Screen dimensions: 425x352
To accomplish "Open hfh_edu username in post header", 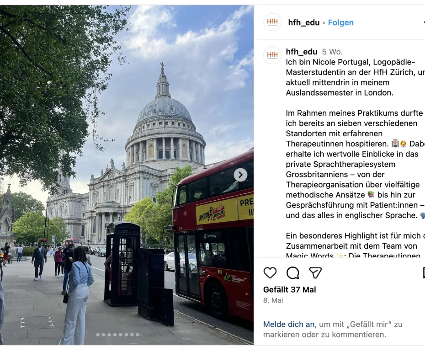I will click(304, 22).
